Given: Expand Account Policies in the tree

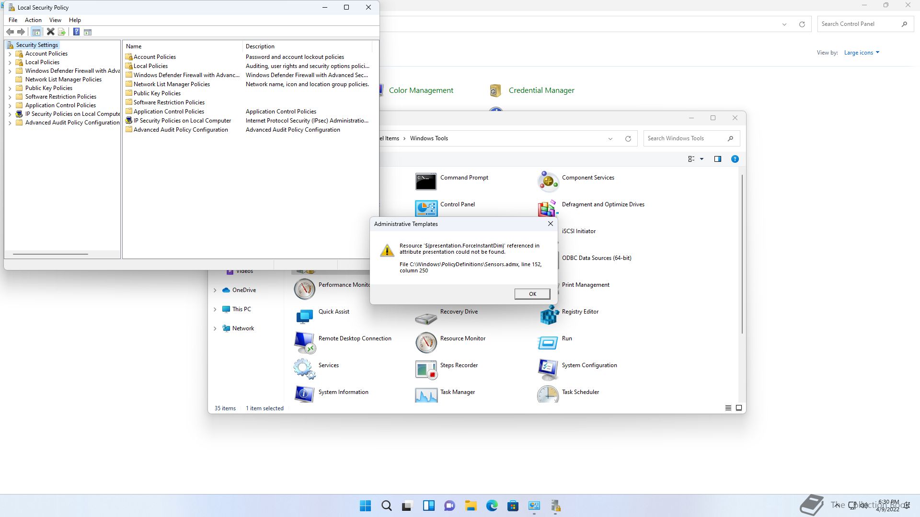Looking at the screenshot, I should 10,54.
